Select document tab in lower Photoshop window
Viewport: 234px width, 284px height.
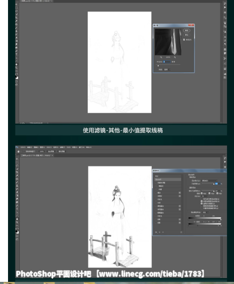37,155
